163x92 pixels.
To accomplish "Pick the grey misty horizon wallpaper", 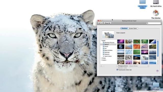I will (121, 52).
